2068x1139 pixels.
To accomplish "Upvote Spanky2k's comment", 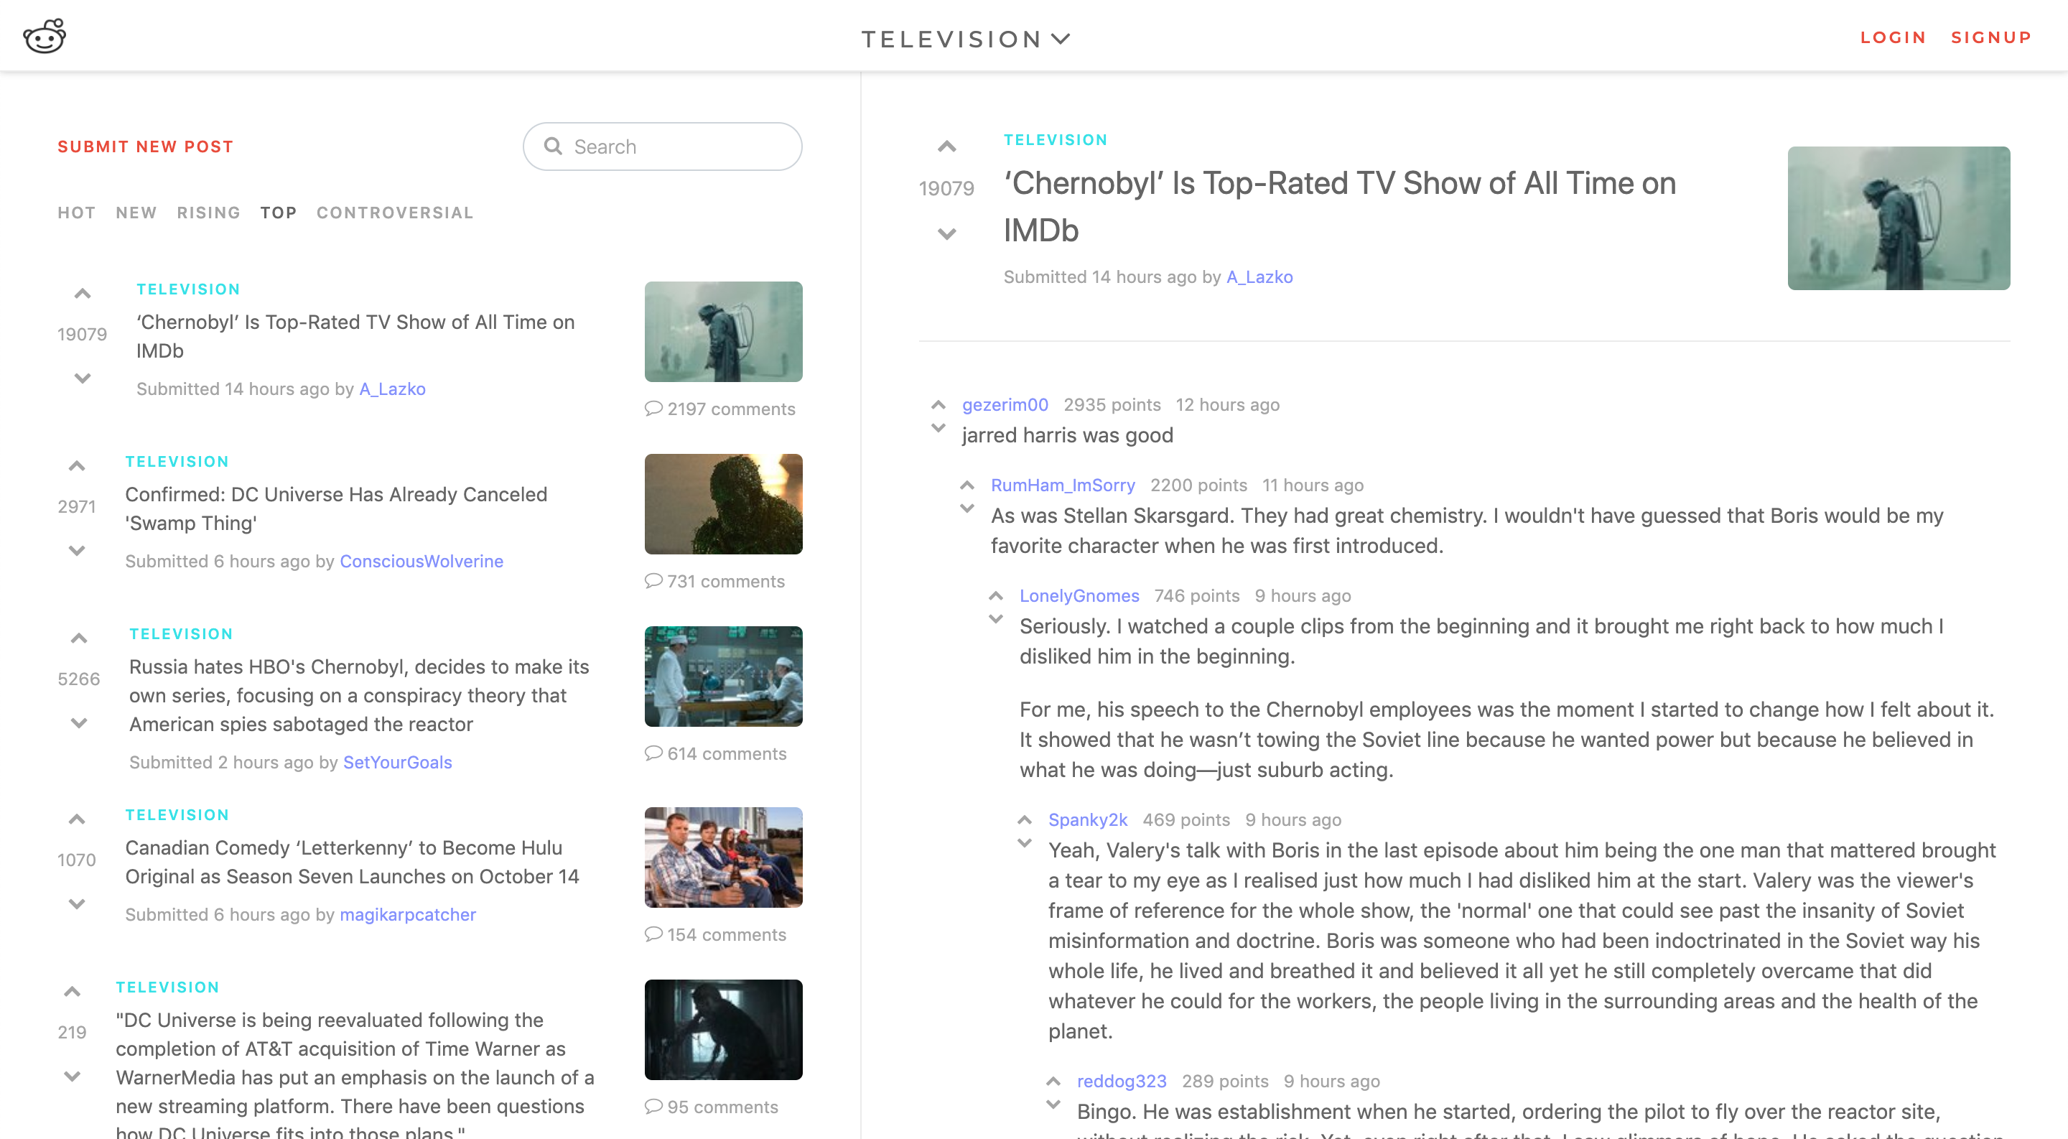I will coord(1025,819).
